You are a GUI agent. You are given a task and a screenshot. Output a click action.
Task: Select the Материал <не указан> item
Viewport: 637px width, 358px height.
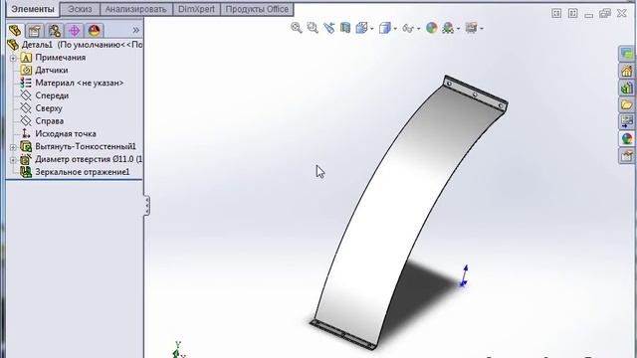point(80,83)
